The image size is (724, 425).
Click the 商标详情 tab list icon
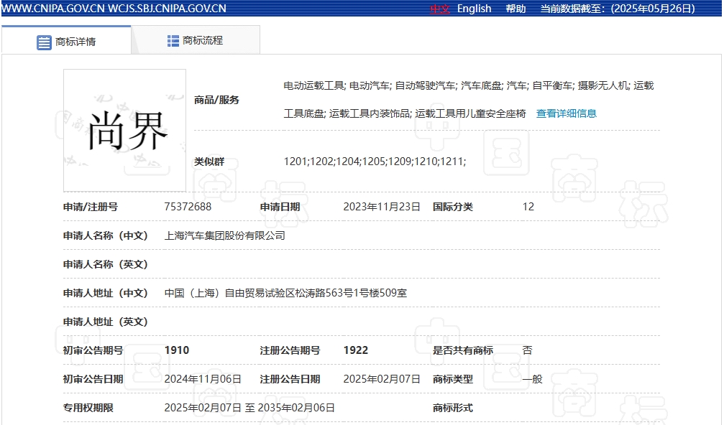click(x=44, y=42)
